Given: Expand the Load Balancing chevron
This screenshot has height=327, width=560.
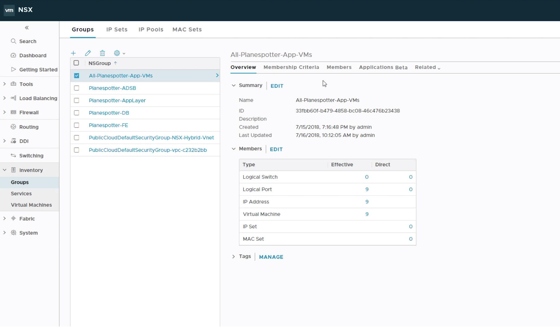Looking at the screenshot, I should coord(5,98).
